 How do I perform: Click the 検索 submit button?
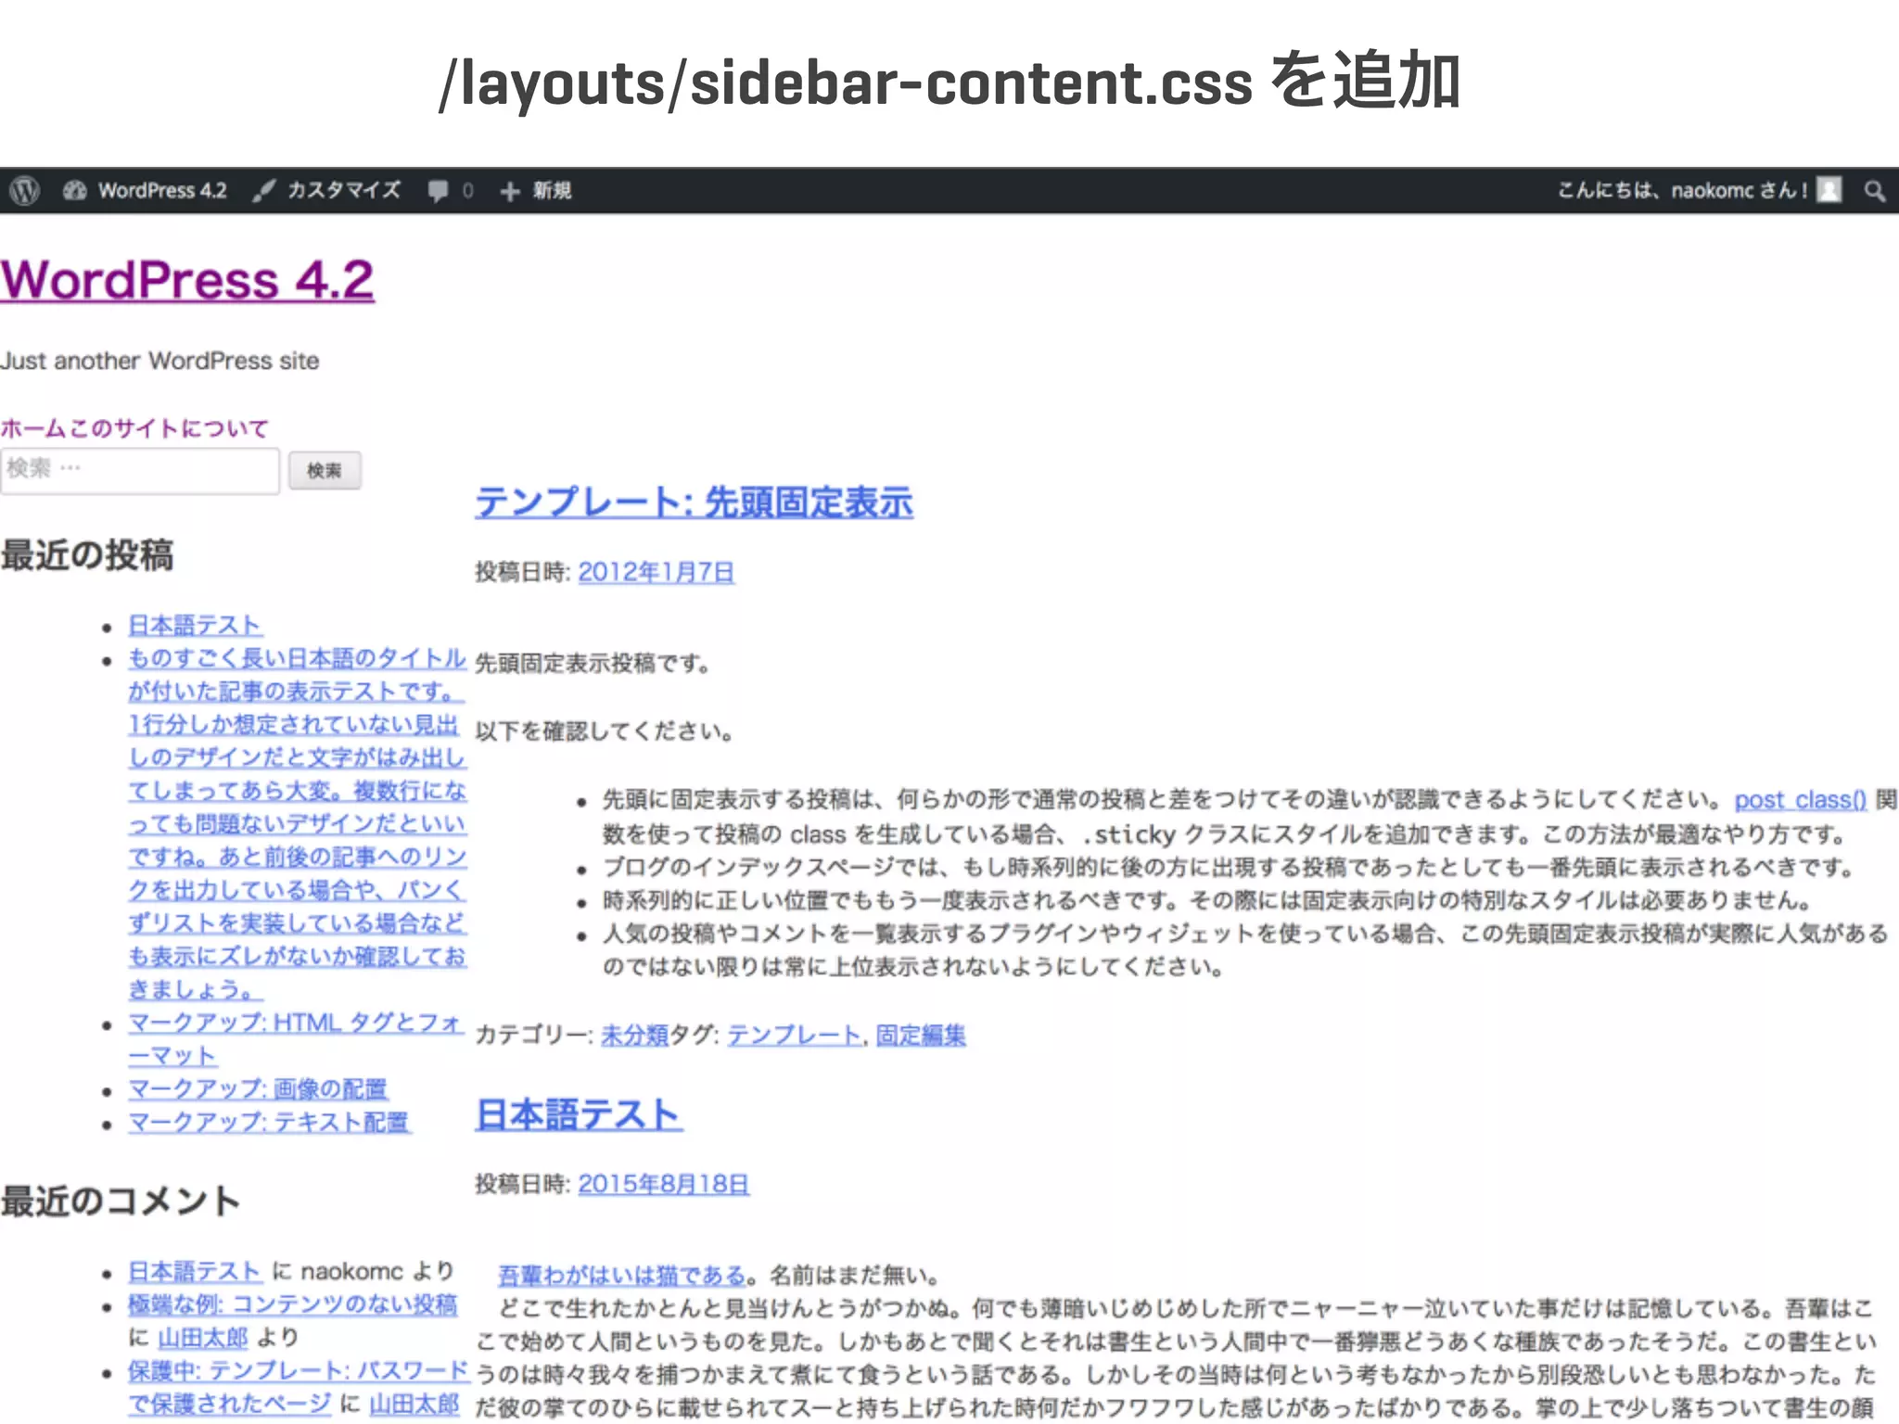coord(324,470)
